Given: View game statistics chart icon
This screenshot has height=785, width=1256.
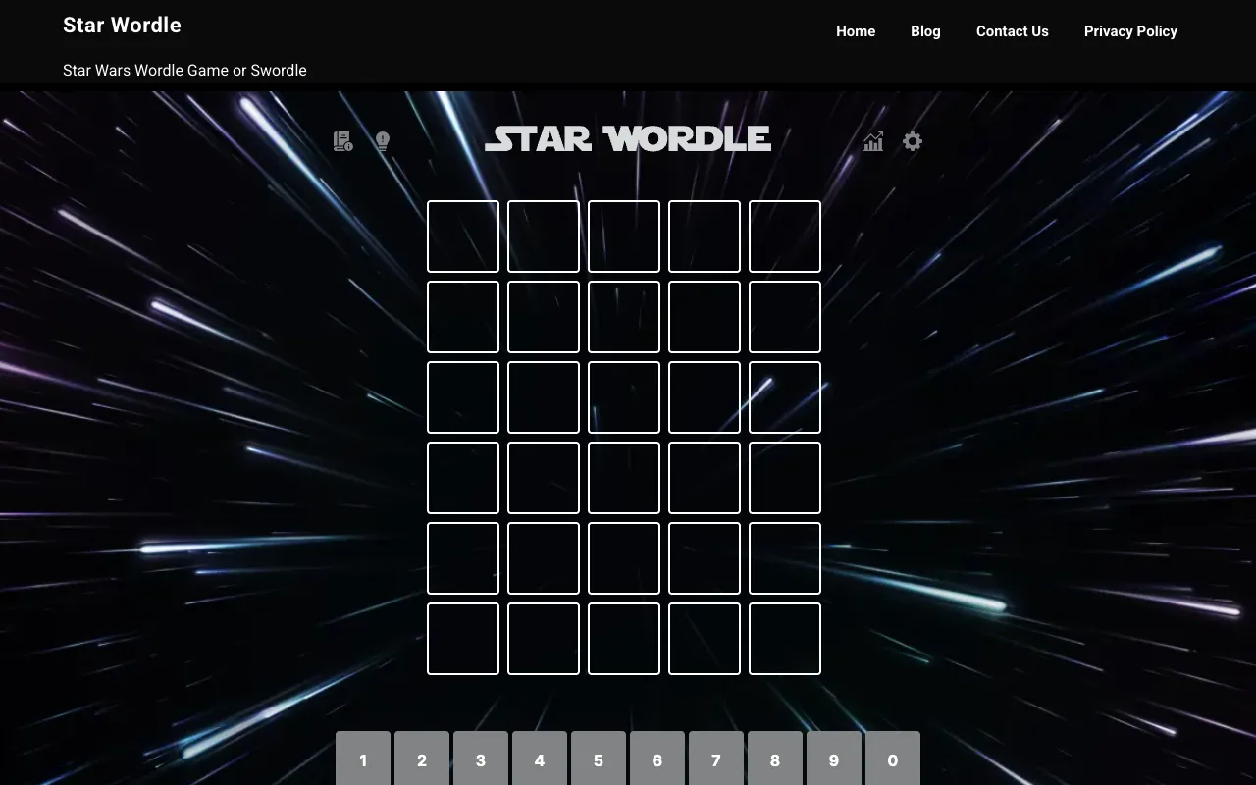Looking at the screenshot, I should click(x=873, y=141).
